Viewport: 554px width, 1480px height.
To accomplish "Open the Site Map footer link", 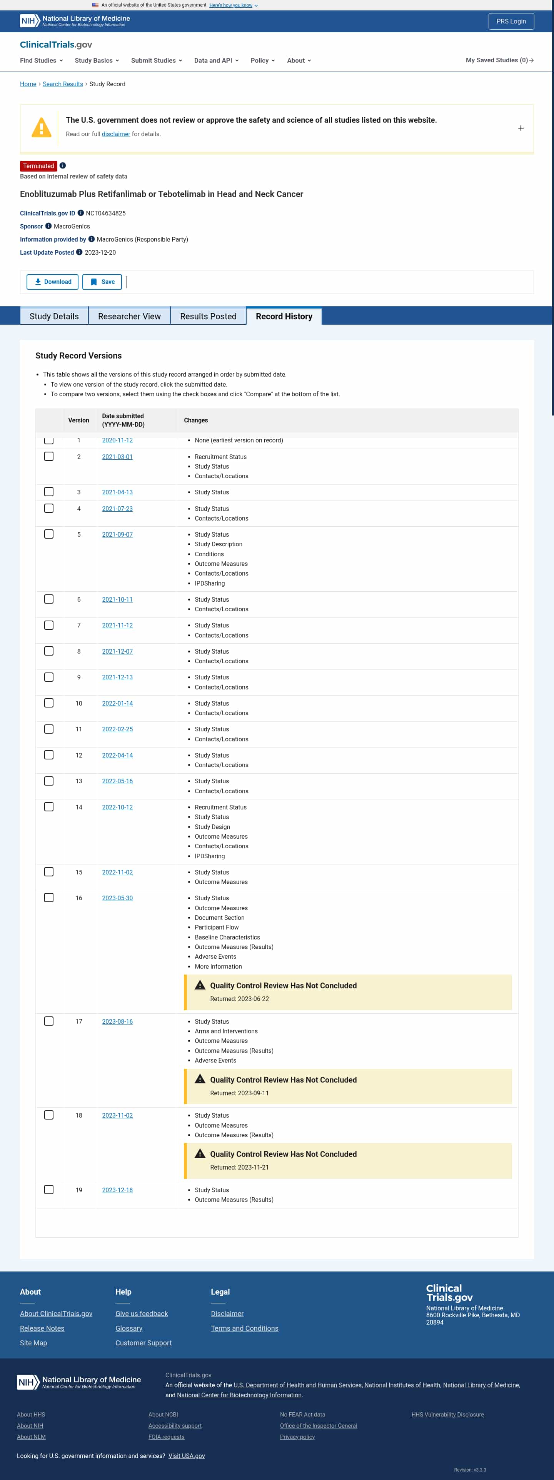I will coord(33,1343).
